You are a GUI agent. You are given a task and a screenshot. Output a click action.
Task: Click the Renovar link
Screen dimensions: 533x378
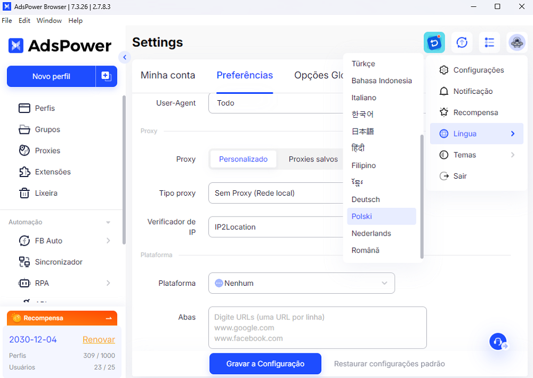(99, 340)
